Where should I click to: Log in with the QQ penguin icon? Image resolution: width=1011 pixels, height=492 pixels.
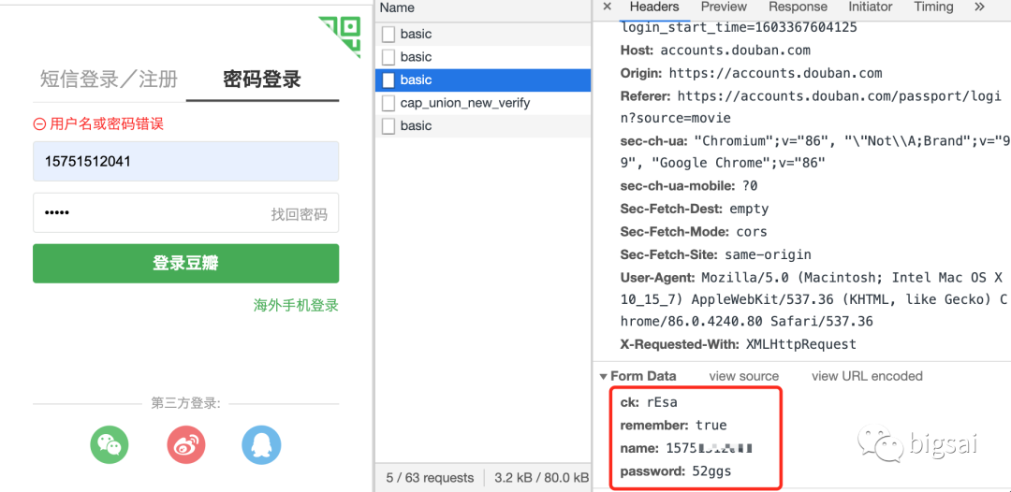262,444
